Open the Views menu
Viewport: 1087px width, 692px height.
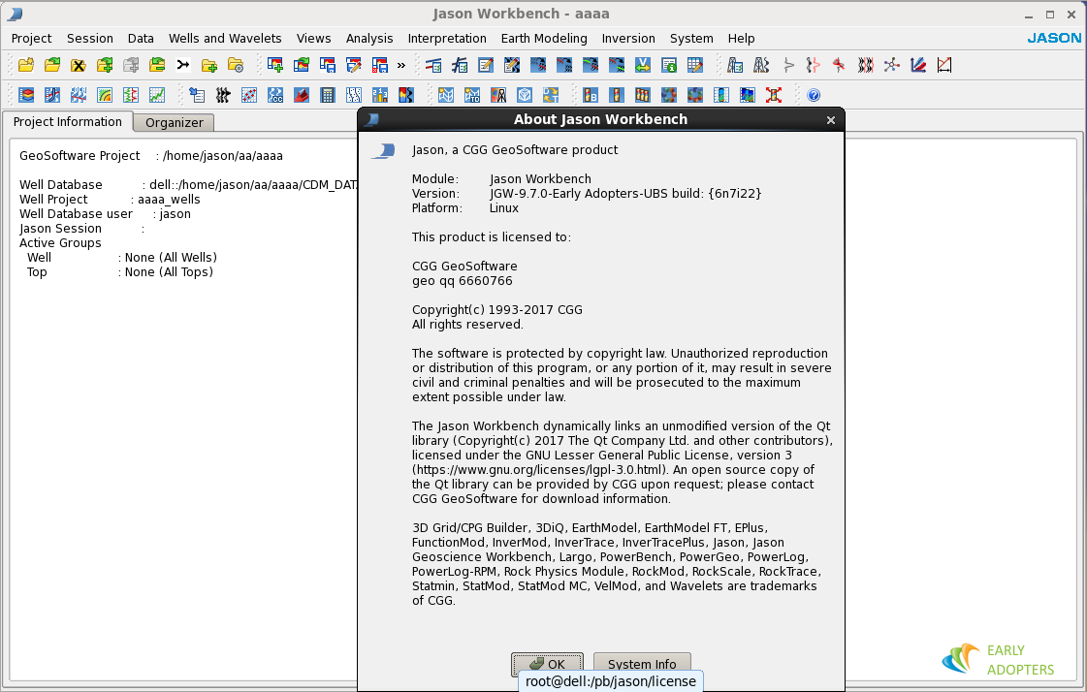coord(314,38)
